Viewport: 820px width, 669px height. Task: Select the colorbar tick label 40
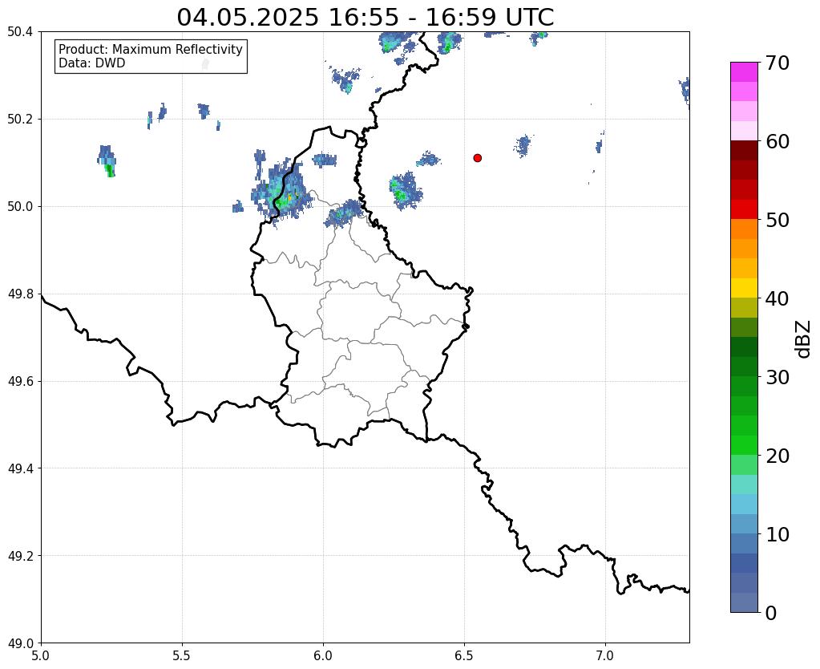click(x=778, y=298)
